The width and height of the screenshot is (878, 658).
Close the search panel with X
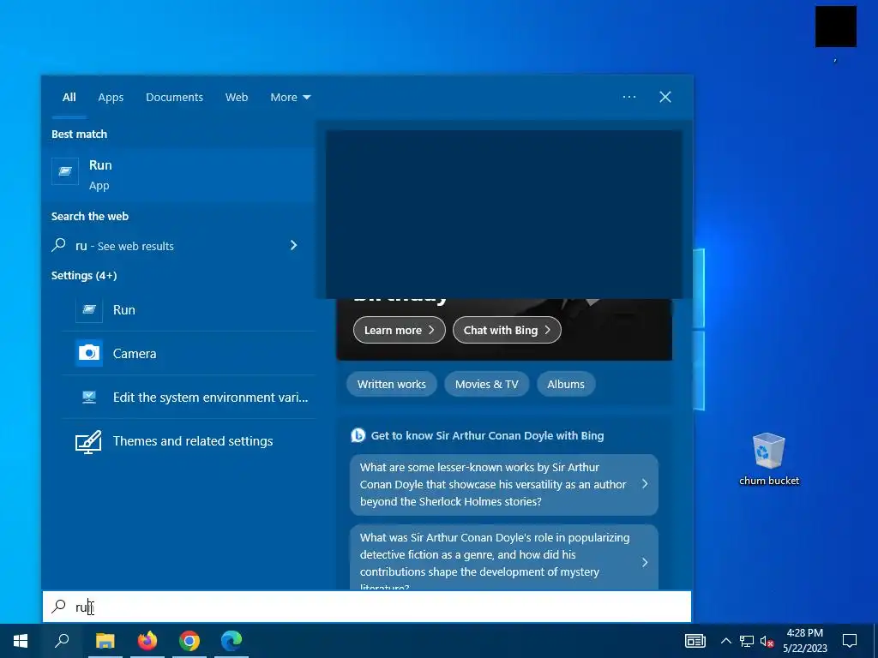665,97
